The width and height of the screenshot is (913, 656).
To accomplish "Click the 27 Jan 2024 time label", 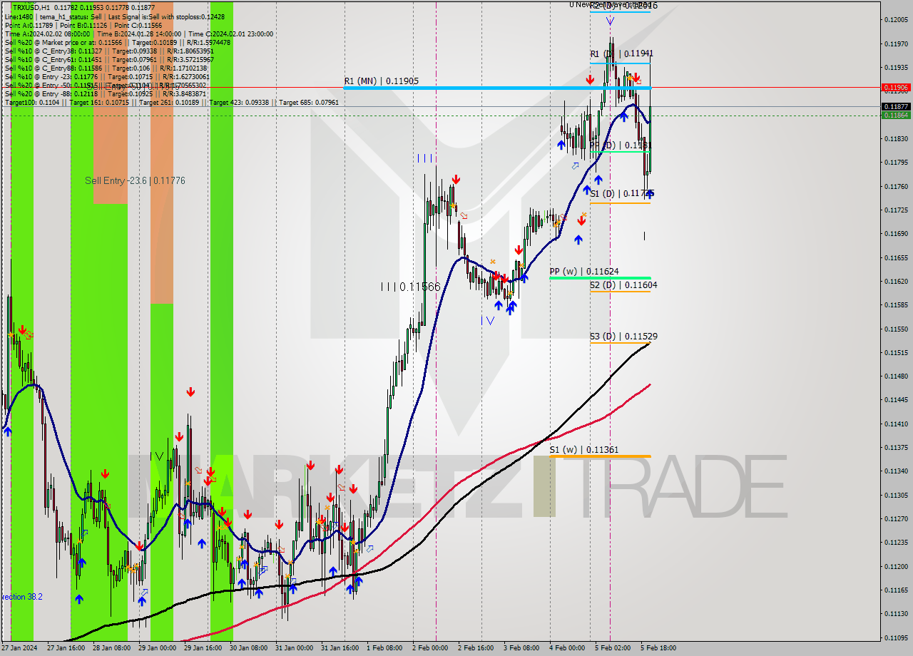I will 18,648.
